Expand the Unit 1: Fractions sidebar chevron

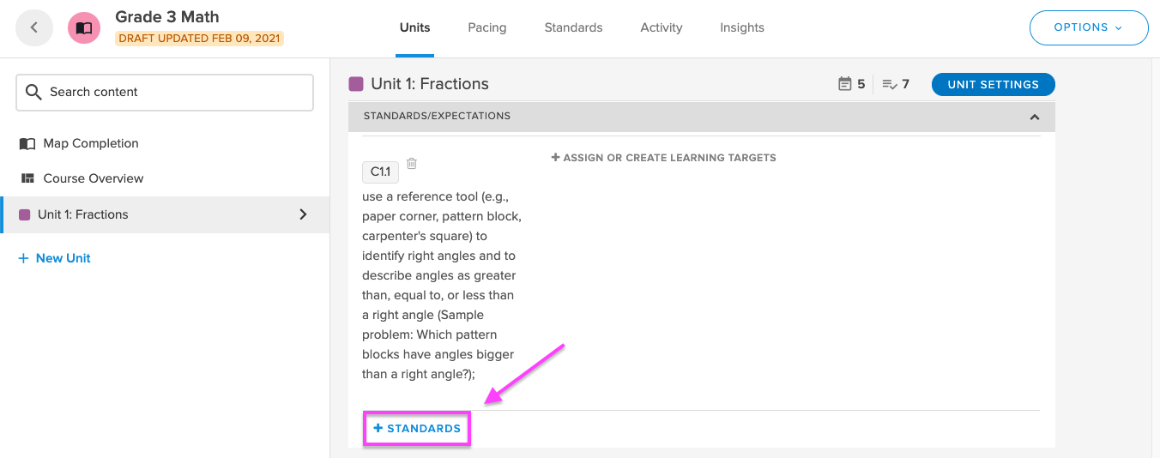(x=303, y=214)
